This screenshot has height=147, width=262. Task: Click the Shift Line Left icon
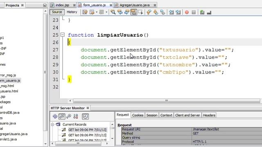[x=171, y=12]
